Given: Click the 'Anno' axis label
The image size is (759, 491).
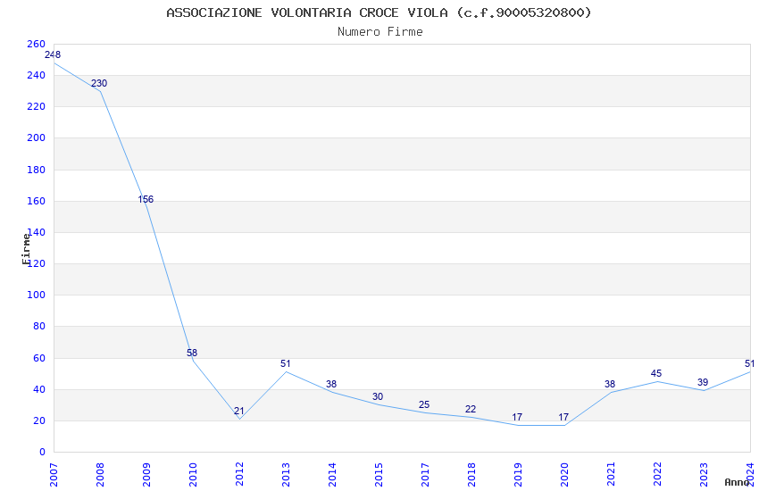Looking at the screenshot, I should tap(737, 482).
